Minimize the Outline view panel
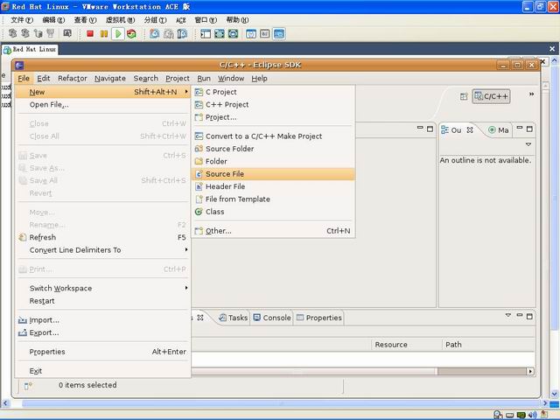Viewport: 560px width, 420px height. pyautogui.click(x=520, y=129)
